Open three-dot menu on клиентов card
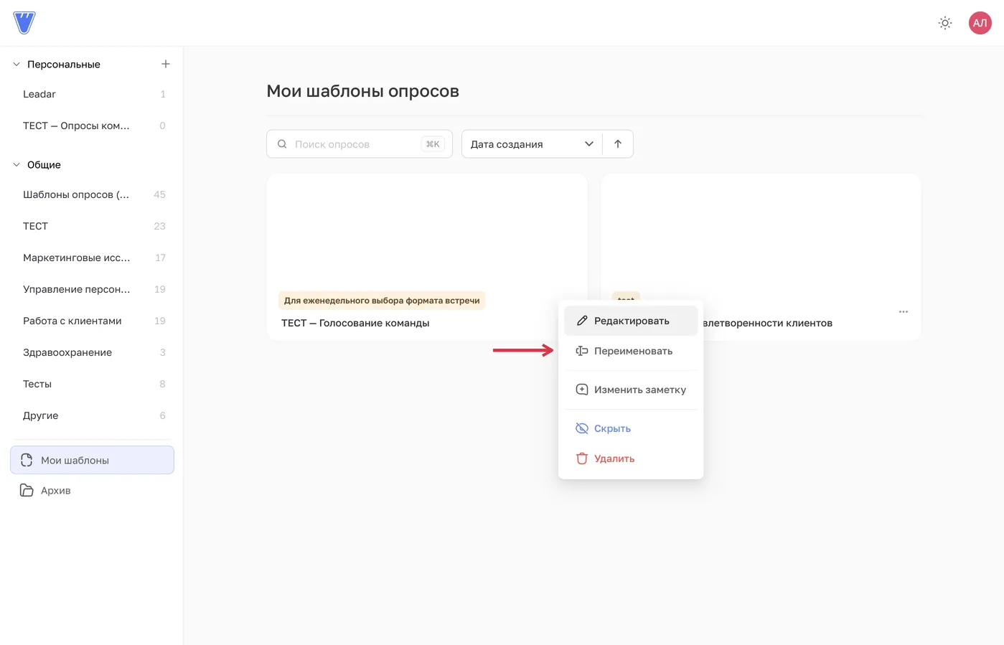 904,311
